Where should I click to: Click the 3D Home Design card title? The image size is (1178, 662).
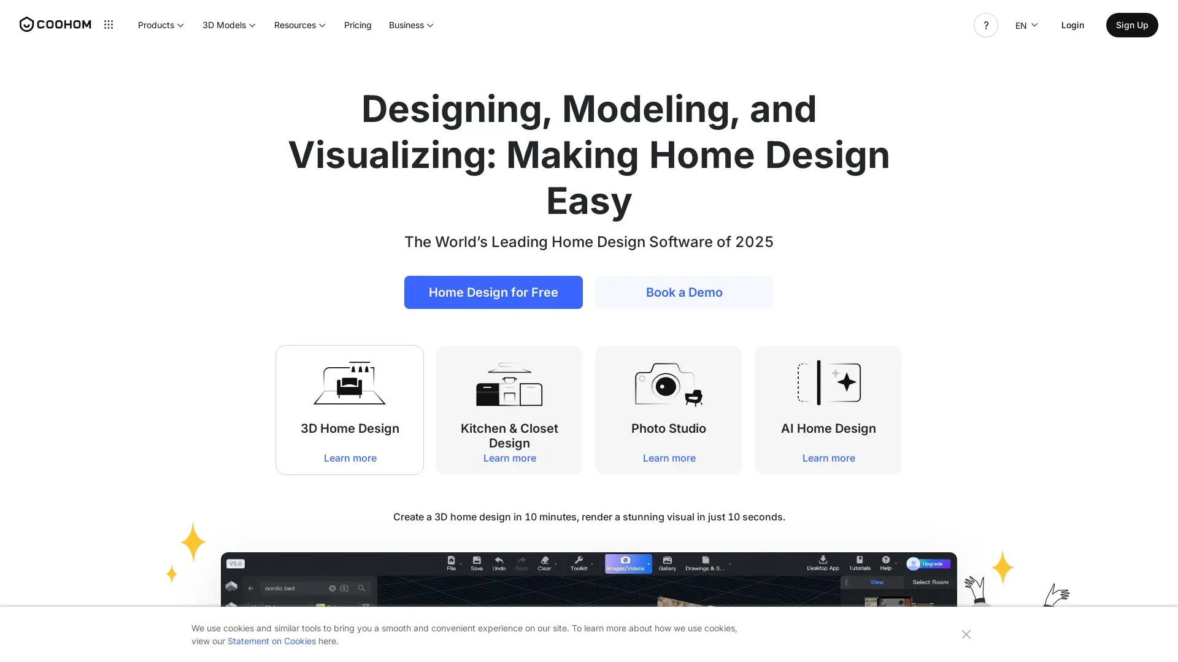(350, 428)
